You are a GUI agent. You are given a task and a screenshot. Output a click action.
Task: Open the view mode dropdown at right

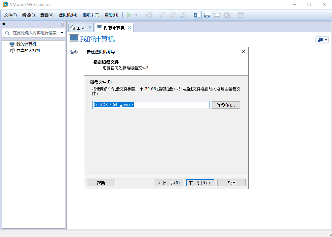click(x=322, y=40)
